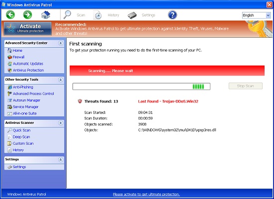Click Last Found Trojan-DDoS.Win32 text
The height and width of the screenshot is (199, 274).
tap(168, 101)
